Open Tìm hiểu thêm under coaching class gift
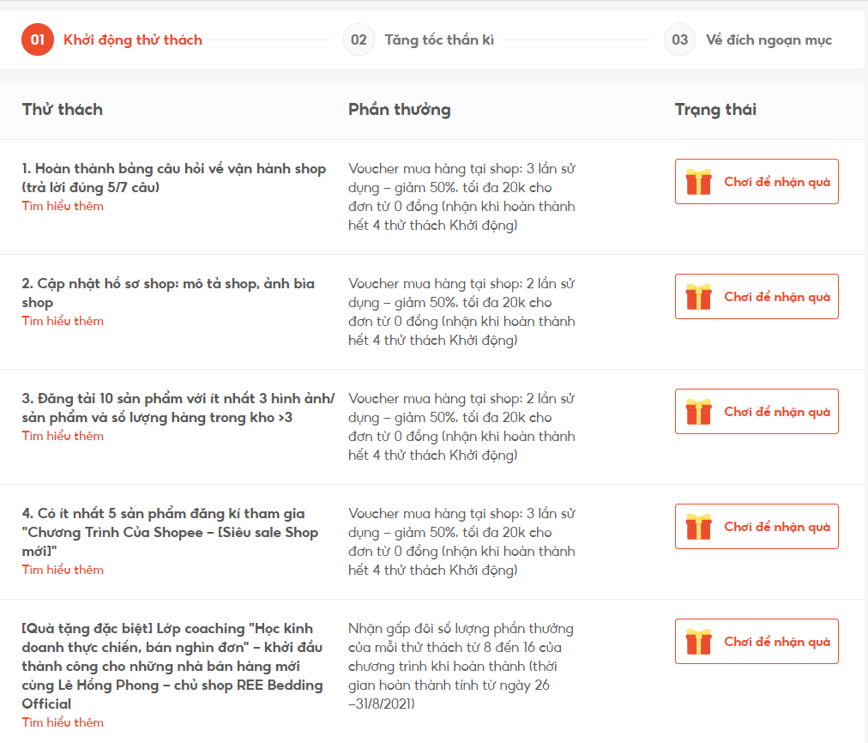868x743 pixels. (x=63, y=722)
